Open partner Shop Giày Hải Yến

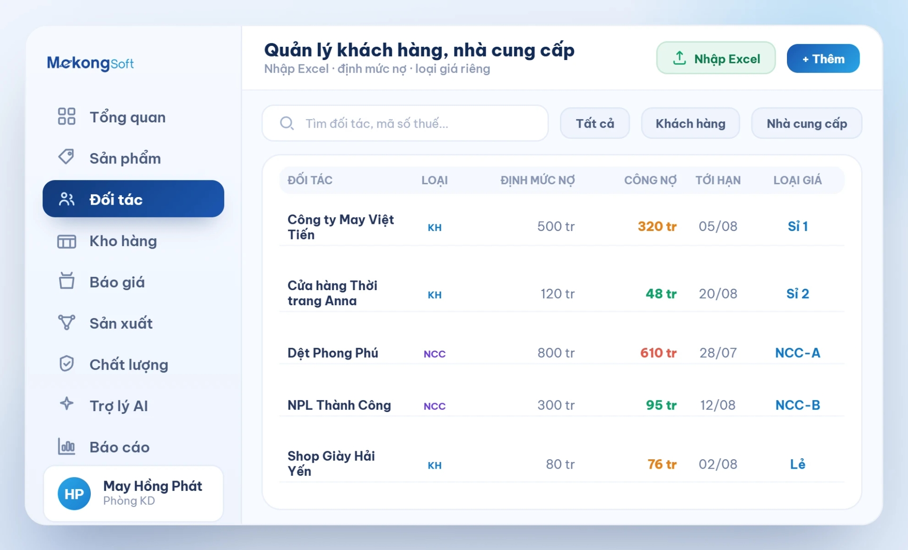coord(331,464)
